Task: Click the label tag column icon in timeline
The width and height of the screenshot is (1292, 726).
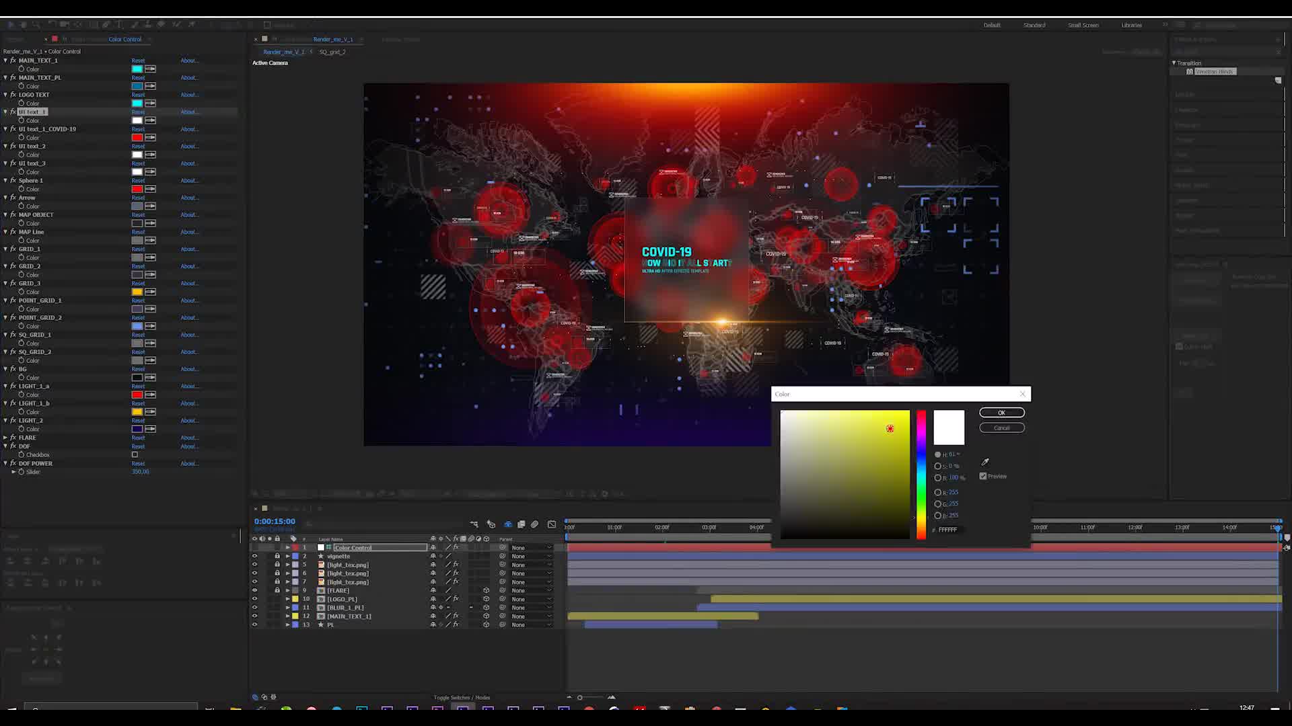Action: (x=293, y=538)
